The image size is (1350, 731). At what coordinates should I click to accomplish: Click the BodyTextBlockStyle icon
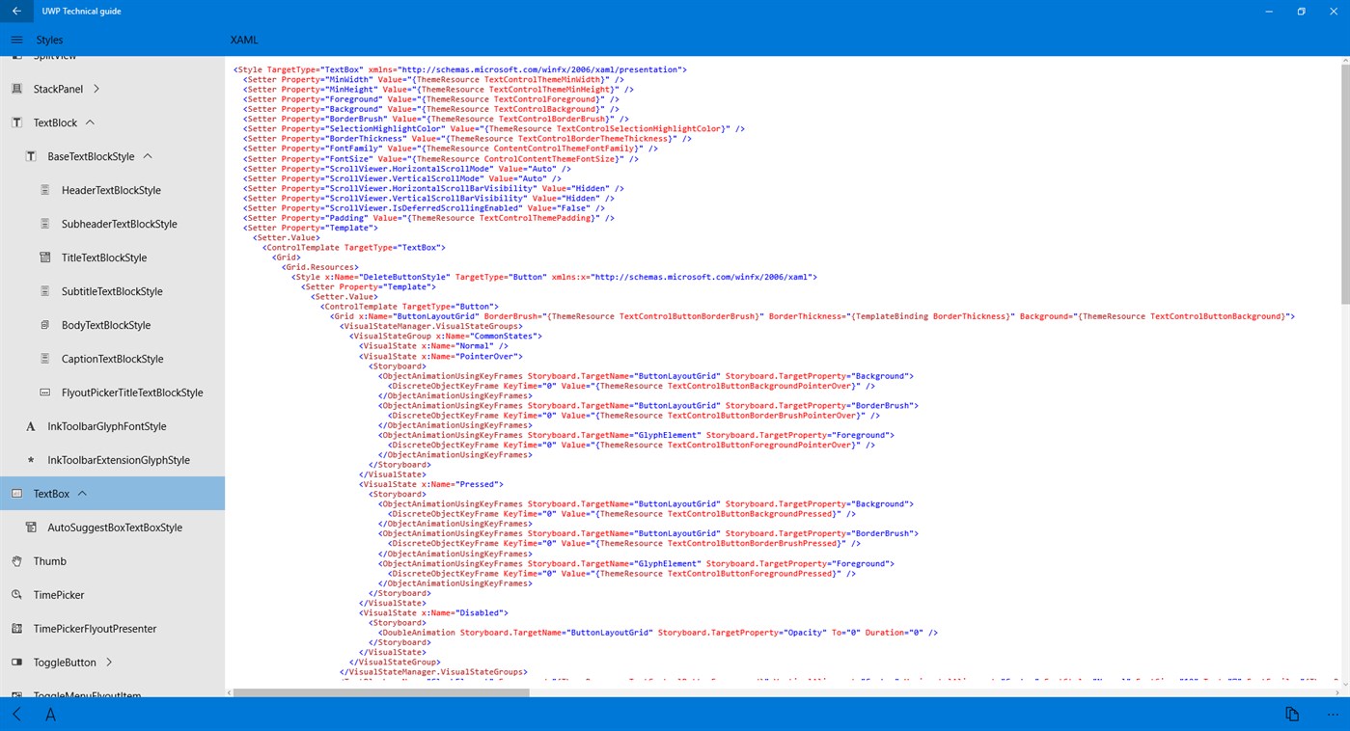click(x=44, y=325)
